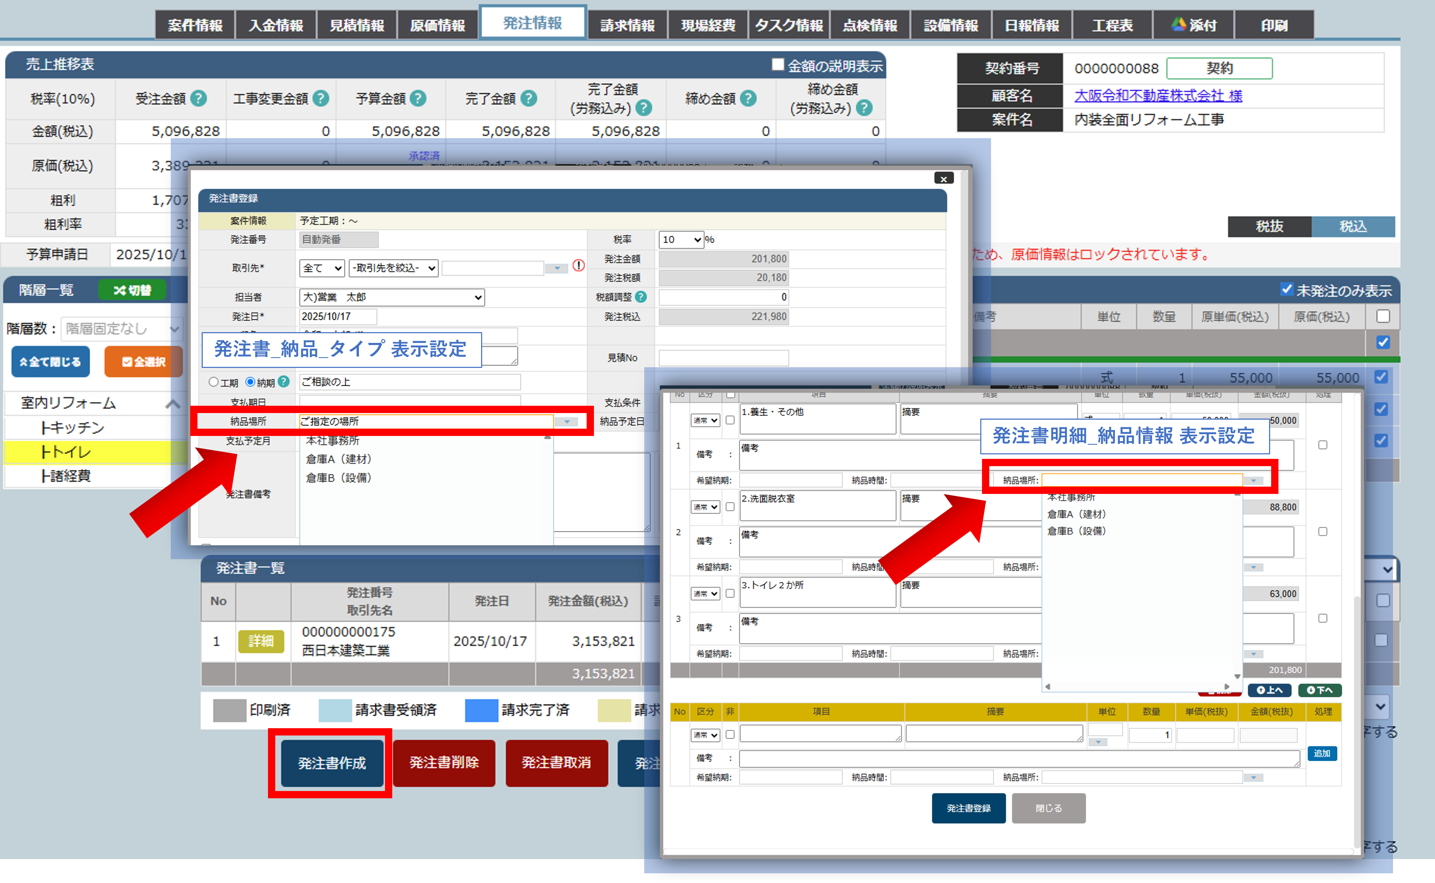This screenshot has height=883, width=1435.
Task: Click help icon next to 税額調整
Action: tap(641, 297)
